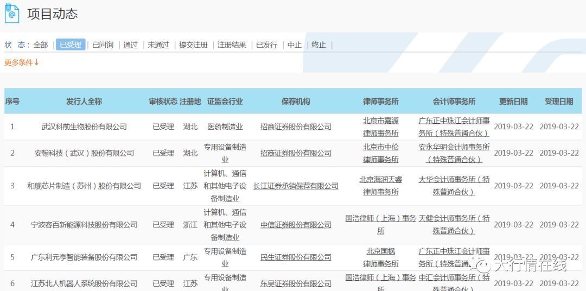Open 天健会计师事务所 link

click(x=454, y=225)
